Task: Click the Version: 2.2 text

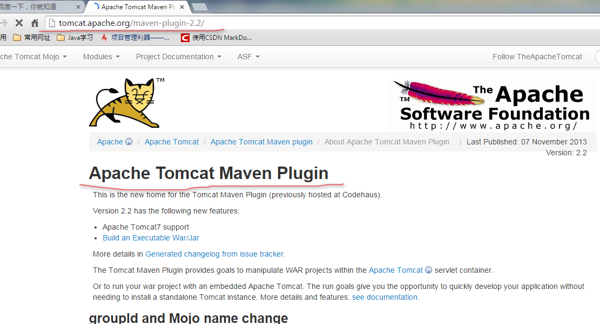Action: [x=567, y=153]
